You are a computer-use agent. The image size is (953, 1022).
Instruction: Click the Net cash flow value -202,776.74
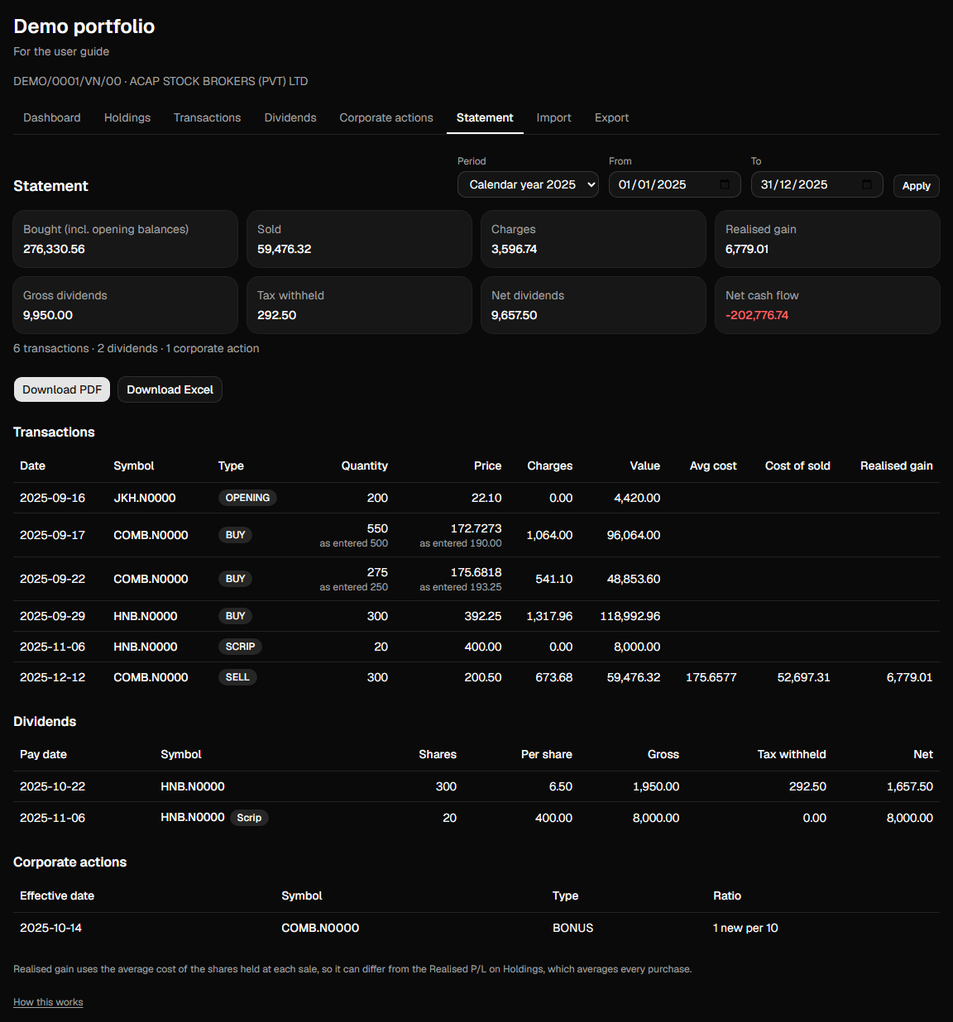(x=757, y=315)
